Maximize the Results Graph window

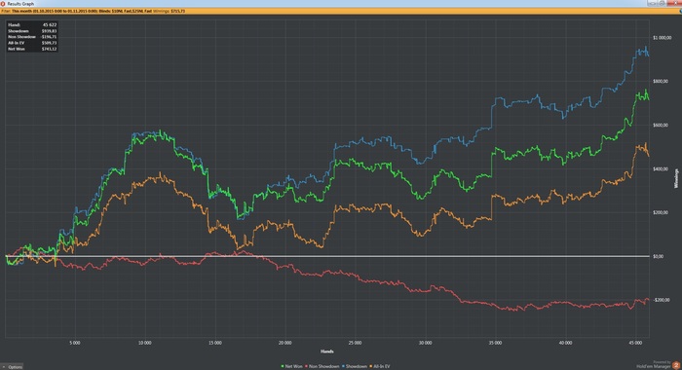click(662, 3)
